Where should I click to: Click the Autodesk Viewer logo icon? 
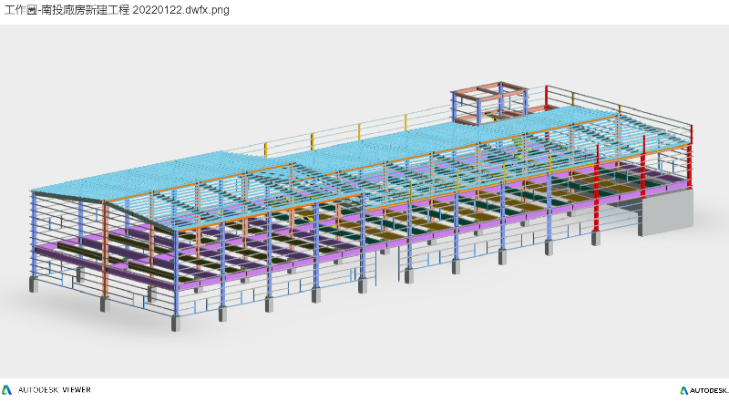pyautogui.click(x=8, y=390)
